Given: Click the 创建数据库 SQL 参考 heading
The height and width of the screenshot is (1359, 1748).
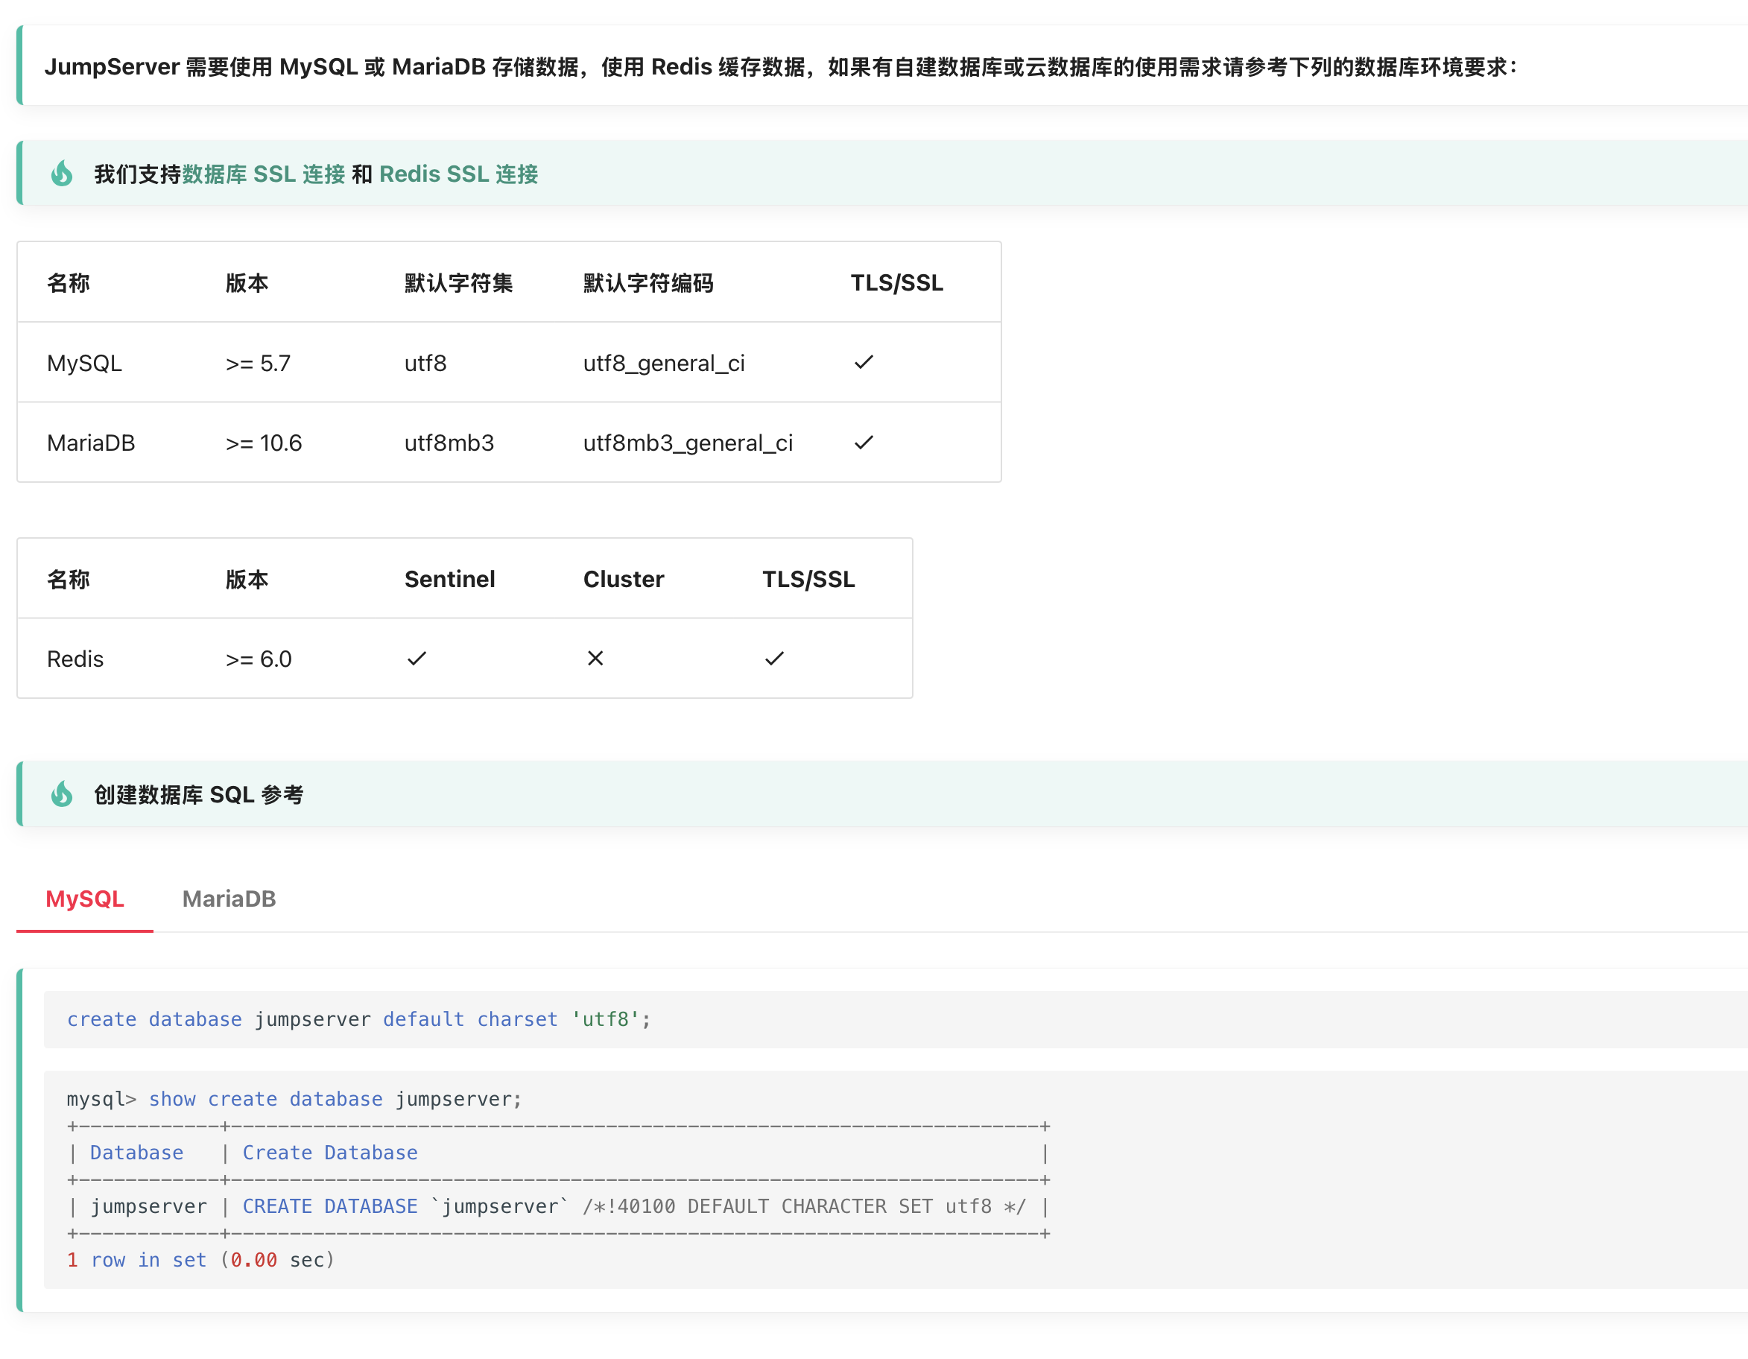Looking at the screenshot, I should 198,794.
